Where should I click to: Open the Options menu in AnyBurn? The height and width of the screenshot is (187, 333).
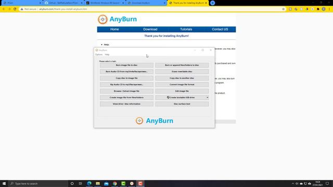point(99,55)
